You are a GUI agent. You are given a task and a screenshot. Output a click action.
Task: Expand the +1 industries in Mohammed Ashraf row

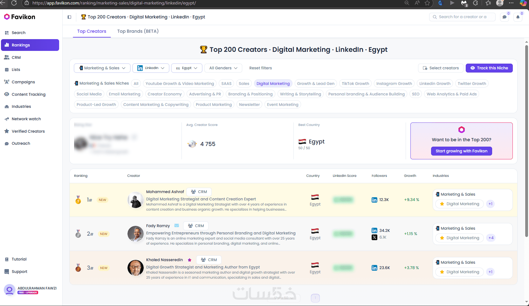(491, 204)
